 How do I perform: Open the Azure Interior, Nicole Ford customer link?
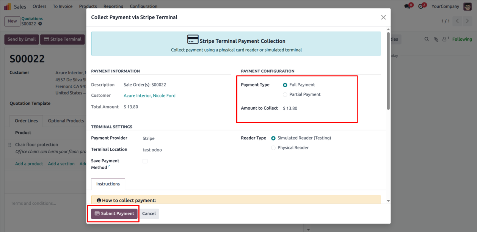point(149,96)
